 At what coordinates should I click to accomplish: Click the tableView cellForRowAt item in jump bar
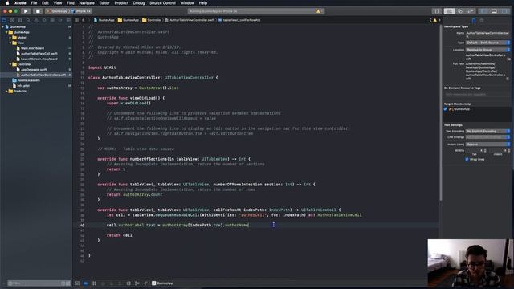pyautogui.click(x=239, y=20)
